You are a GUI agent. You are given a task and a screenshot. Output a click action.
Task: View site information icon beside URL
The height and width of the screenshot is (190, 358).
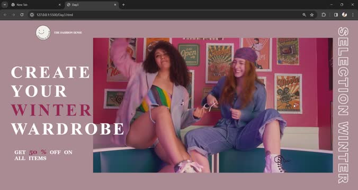click(32, 15)
